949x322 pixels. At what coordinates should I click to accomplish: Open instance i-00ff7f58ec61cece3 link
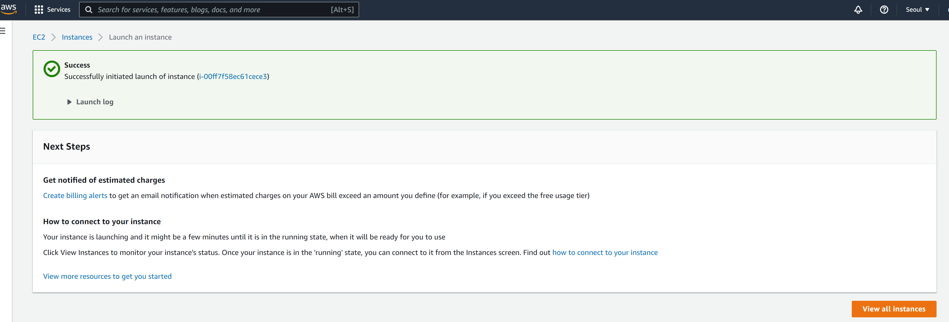(233, 76)
